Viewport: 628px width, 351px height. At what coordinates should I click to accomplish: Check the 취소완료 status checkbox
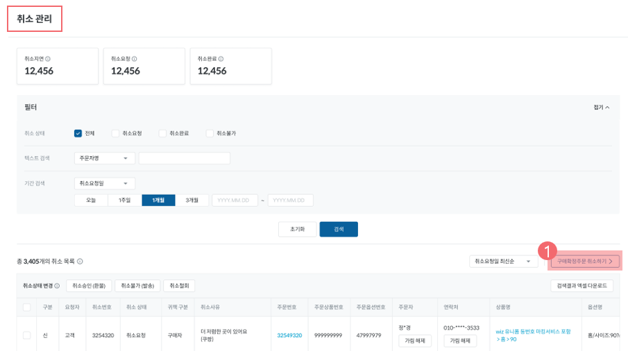tap(162, 133)
